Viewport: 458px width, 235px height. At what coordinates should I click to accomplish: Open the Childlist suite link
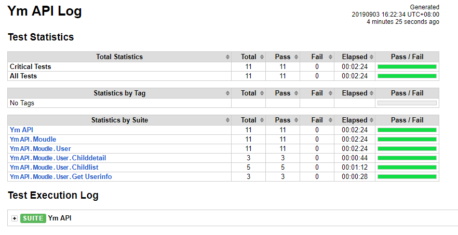pyautogui.click(x=54, y=167)
